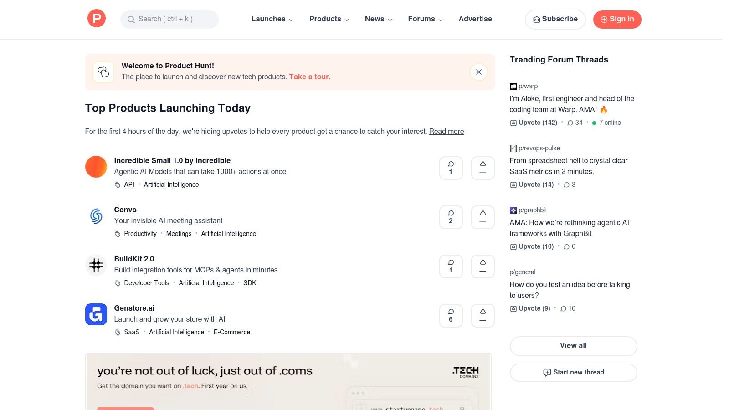The height and width of the screenshot is (410, 729).
Task: Expand the Forums menu
Action: (x=425, y=19)
